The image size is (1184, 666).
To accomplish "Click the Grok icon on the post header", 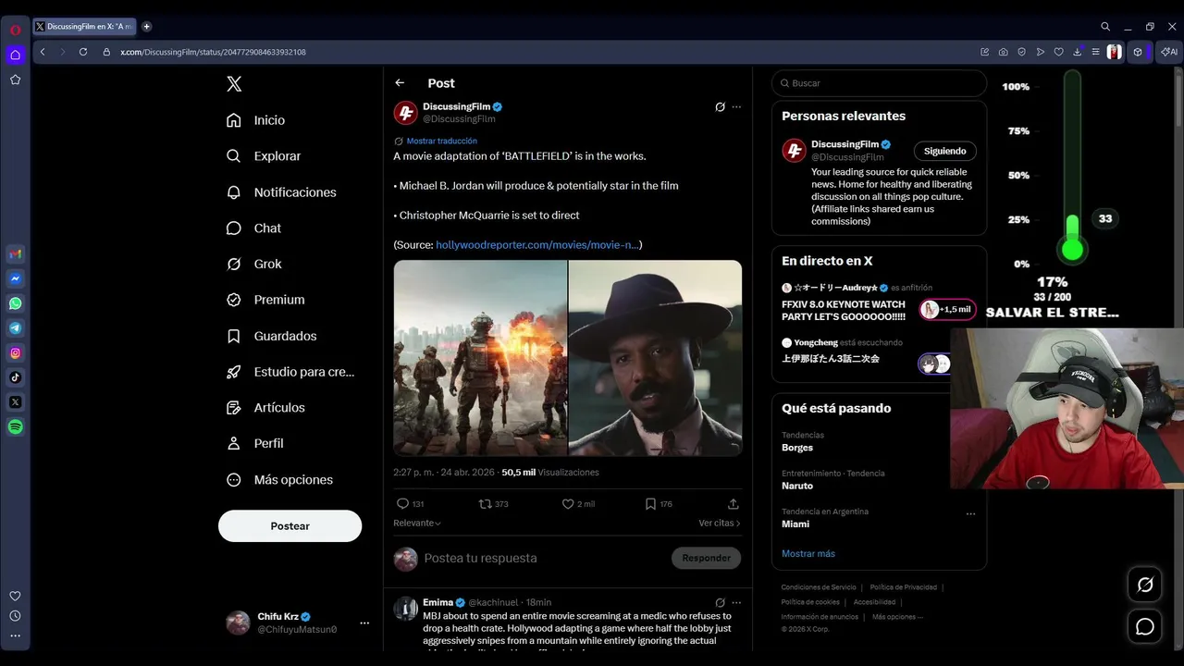I will [720, 107].
